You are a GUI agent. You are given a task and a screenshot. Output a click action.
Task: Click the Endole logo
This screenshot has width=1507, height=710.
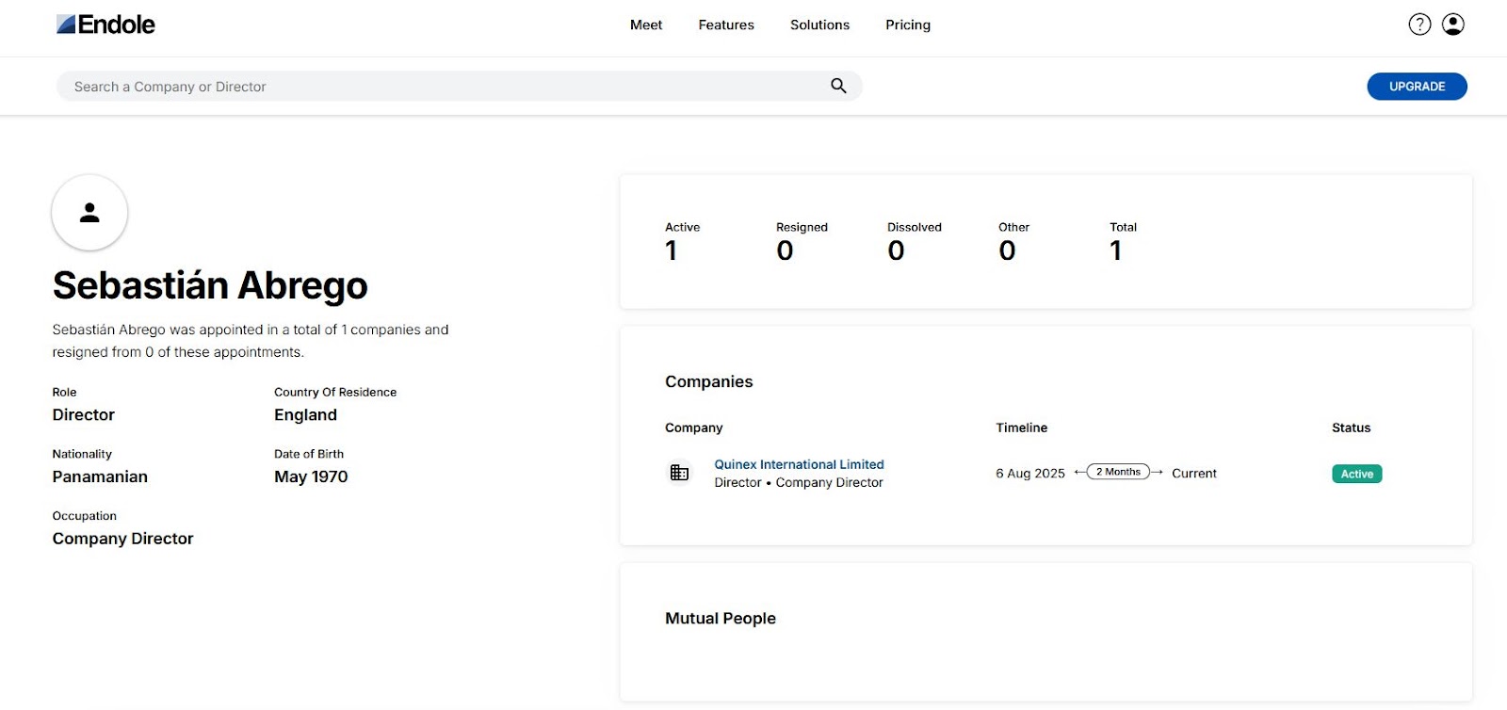105,24
